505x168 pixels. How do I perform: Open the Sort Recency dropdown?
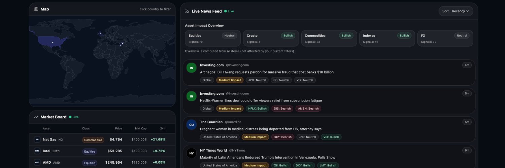point(456,11)
